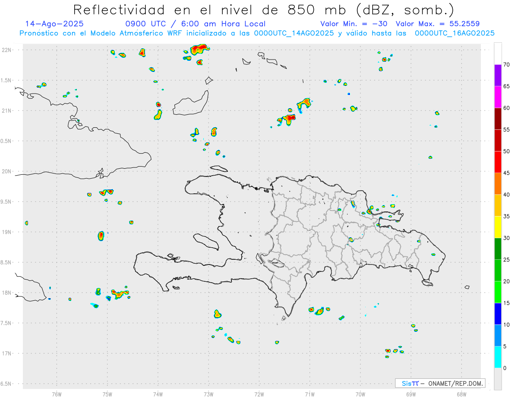Click the '21N' latitude label
Viewport: 518px width, 400px height.
pyautogui.click(x=6, y=111)
